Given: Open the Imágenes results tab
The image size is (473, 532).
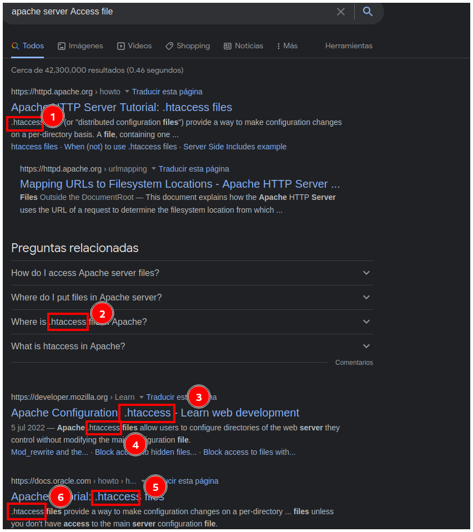Looking at the screenshot, I should 80,46.
